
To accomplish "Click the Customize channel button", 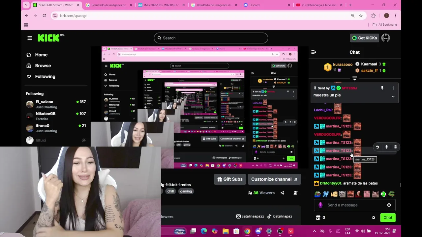I will point(274,179).
